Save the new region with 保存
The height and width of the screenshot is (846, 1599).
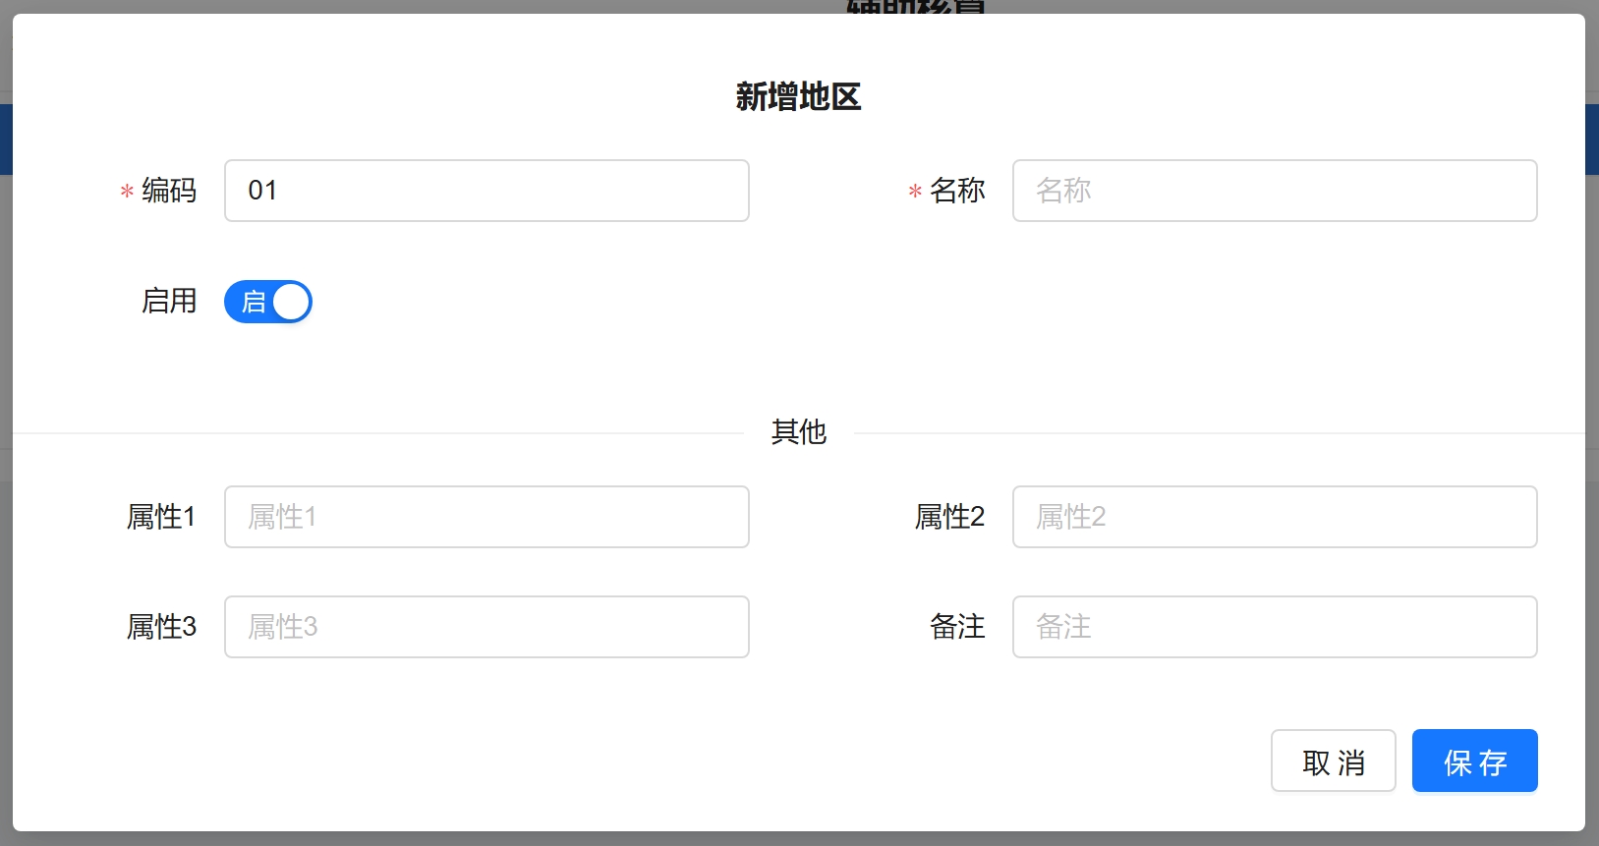point(1474,761)
